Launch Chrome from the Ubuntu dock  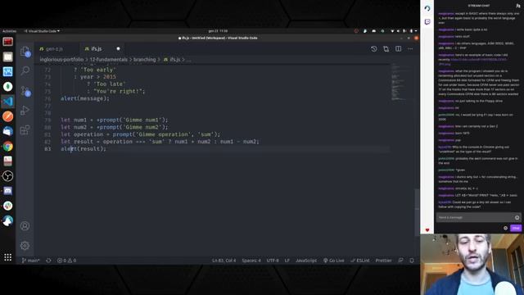pos(8,146)
